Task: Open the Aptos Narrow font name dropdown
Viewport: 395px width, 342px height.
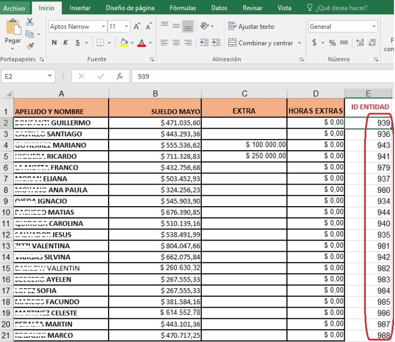Action: click(103, 27)
